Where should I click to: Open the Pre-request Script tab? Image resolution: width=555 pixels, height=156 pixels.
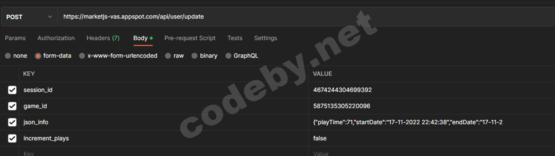click(190, 38)
